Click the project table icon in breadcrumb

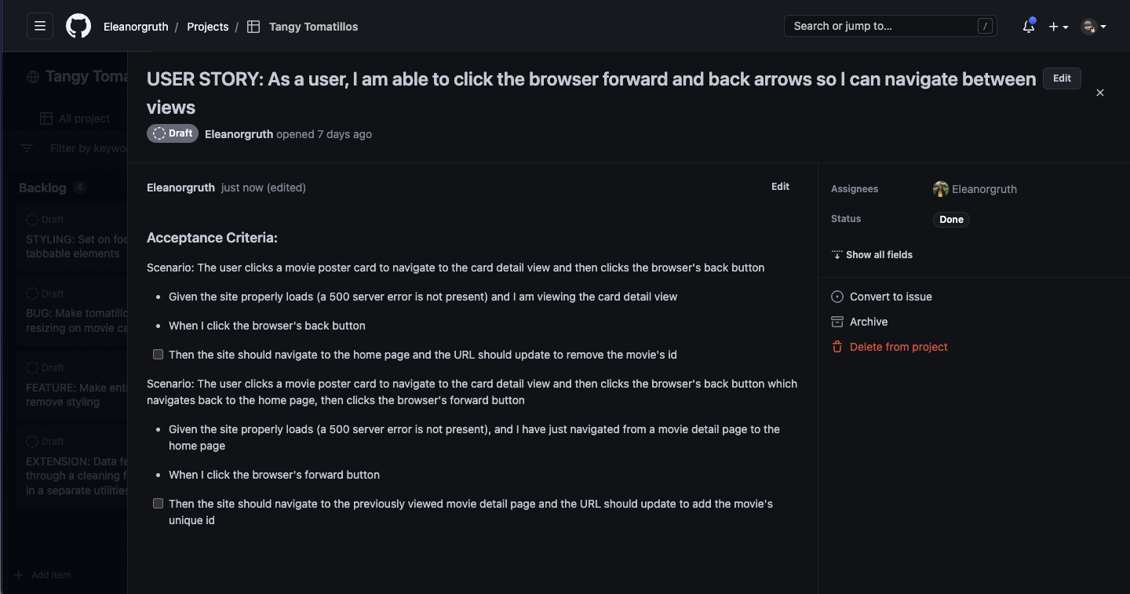point(253,27)
